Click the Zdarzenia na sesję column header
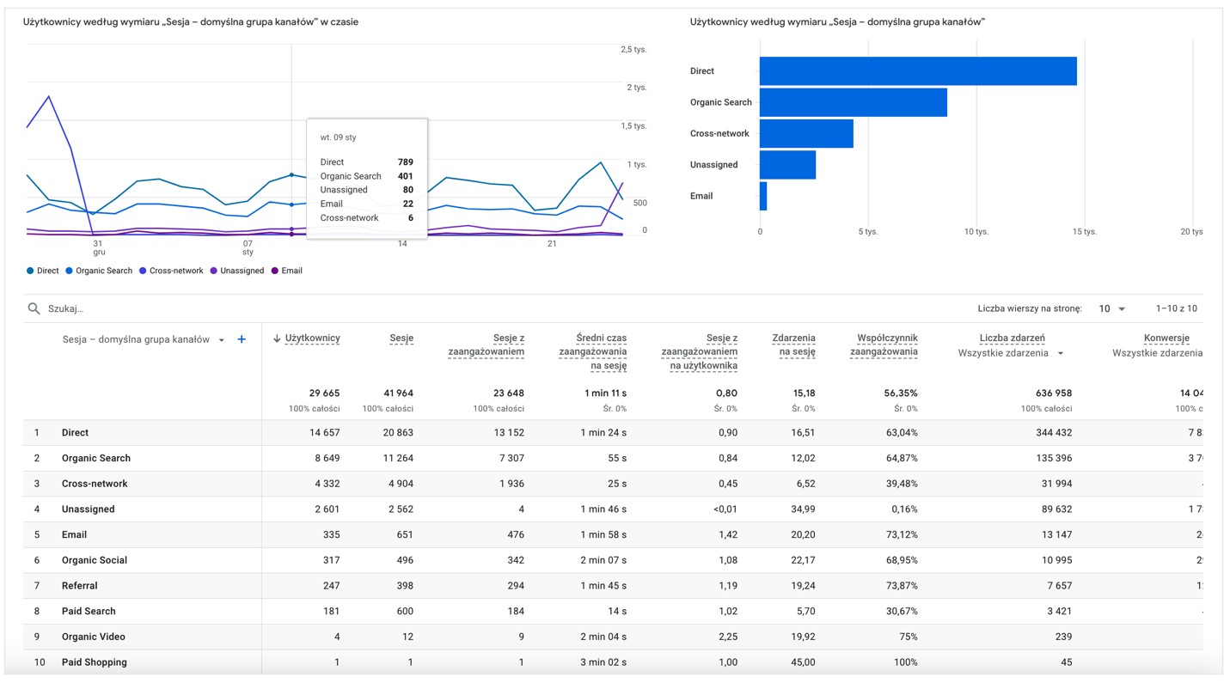Screen dimensions: 1230x683 click(793, 345)
